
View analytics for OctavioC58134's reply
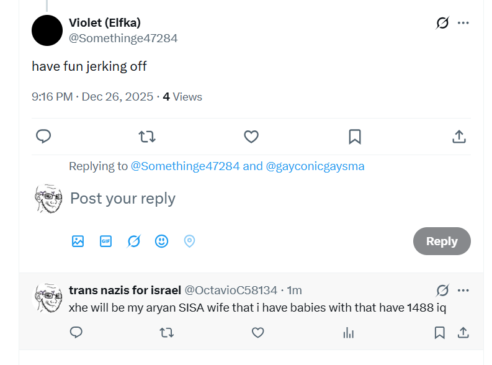click(x=349, y=333)
